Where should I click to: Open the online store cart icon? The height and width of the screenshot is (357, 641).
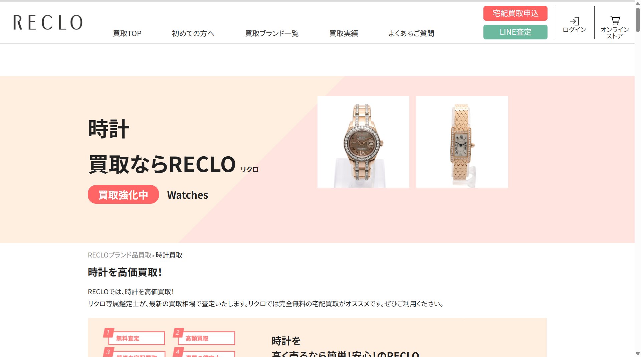pos(615,20)
